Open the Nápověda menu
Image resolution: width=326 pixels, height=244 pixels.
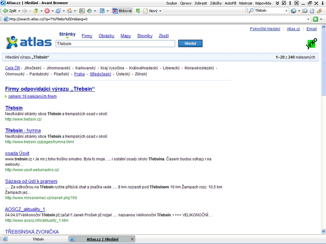pos(263,3)
